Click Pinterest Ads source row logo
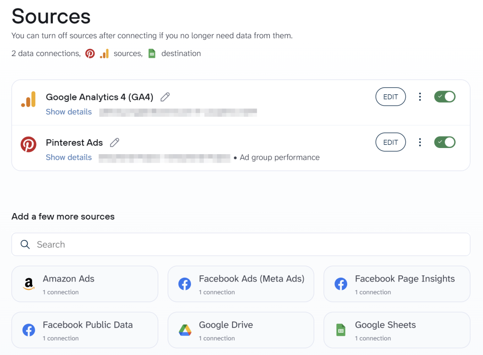The width and height of the screenshot is (483, 355). click(x=28, y=145)
